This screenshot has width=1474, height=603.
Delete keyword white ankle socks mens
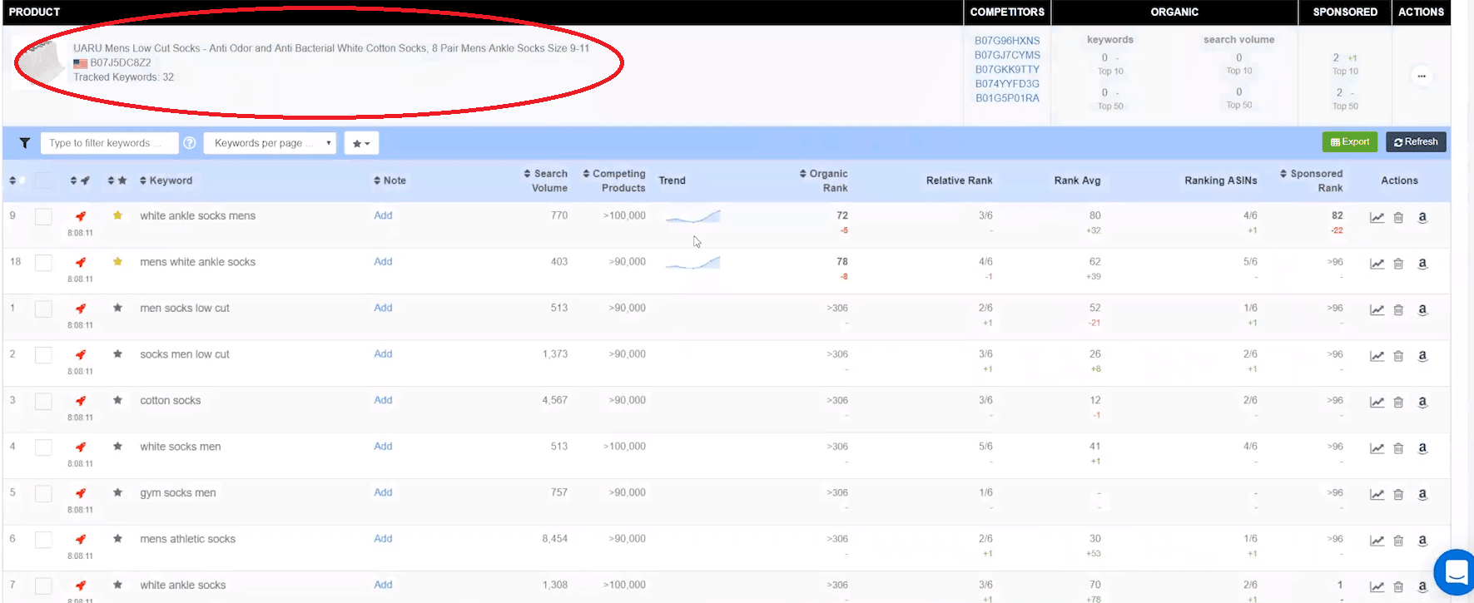coord(1398,218)
